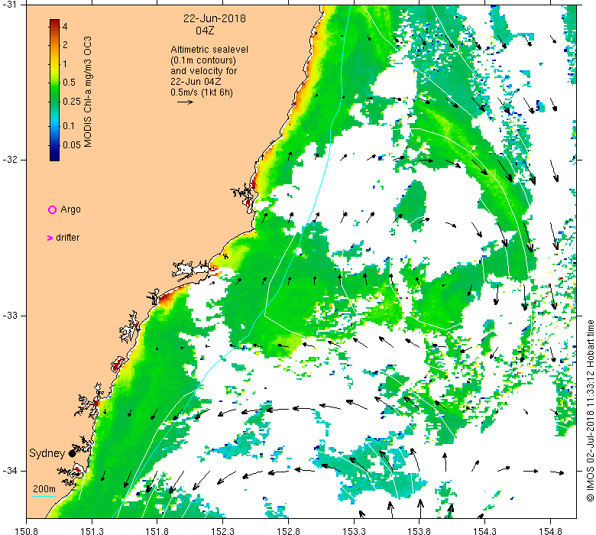Click the '22-Jun-2018' date title
Image resolution: width=596 pixels, height=535 pixels.
tap(215, 18)
